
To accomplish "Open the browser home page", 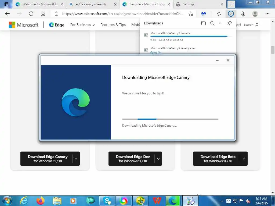I will (43, 14).
